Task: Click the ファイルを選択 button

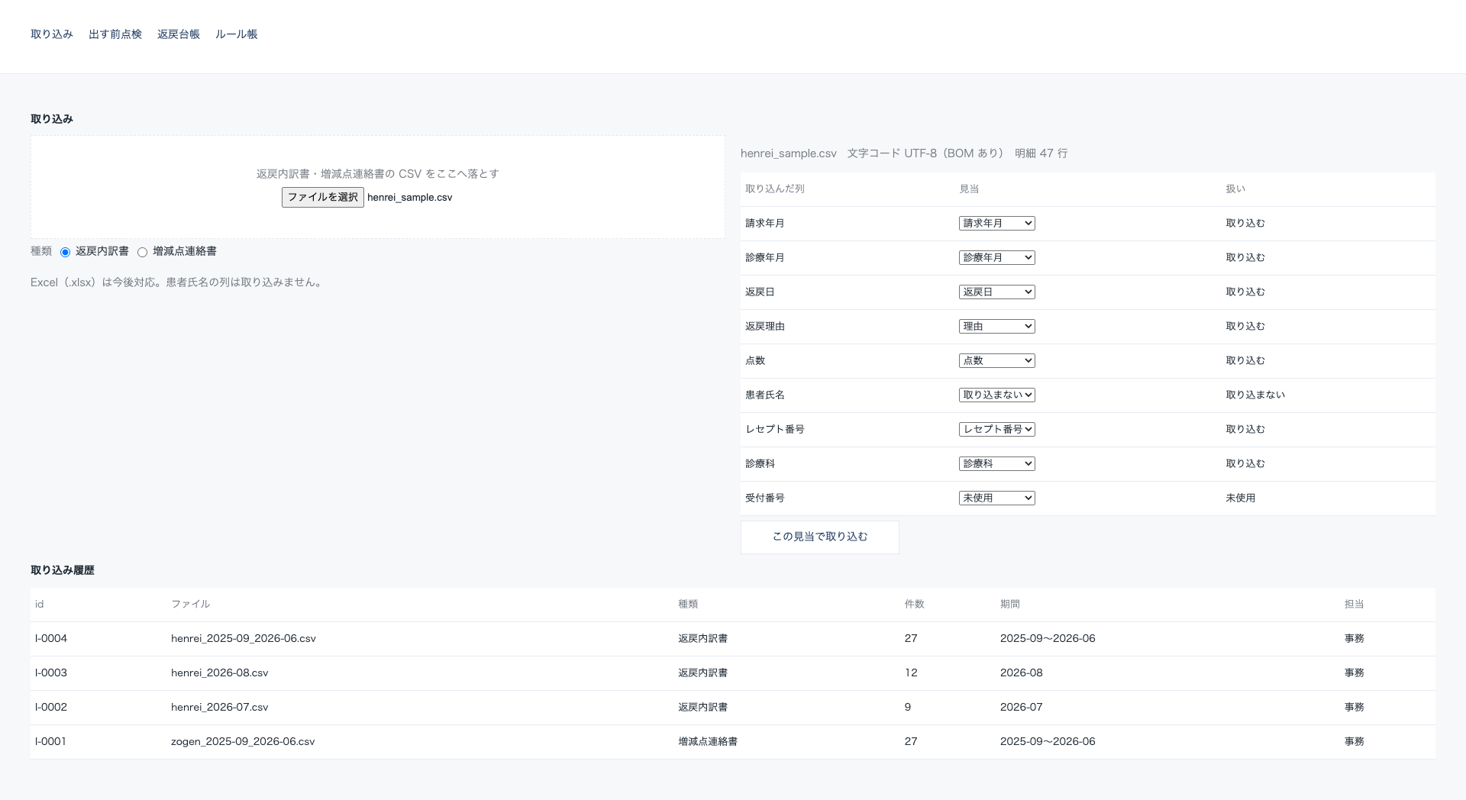Action: [x=323, y=197]
